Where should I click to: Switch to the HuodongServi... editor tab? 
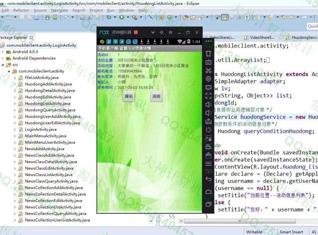click(302, 37)
